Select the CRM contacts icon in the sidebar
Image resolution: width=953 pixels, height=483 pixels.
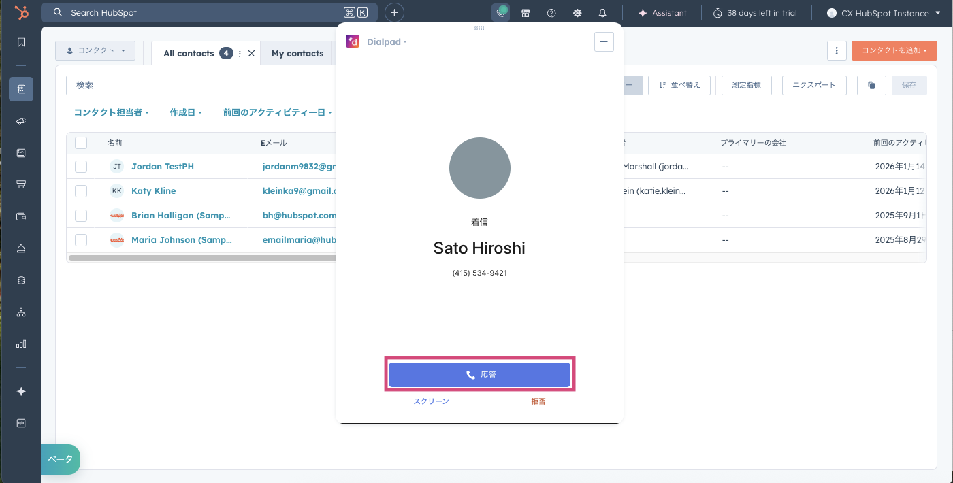21,88
